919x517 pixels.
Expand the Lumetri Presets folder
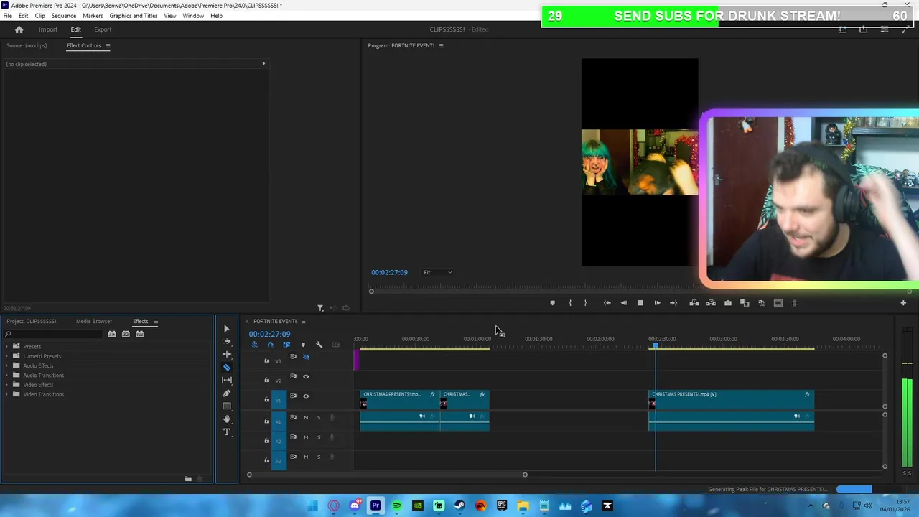click(x=7, y=356)
